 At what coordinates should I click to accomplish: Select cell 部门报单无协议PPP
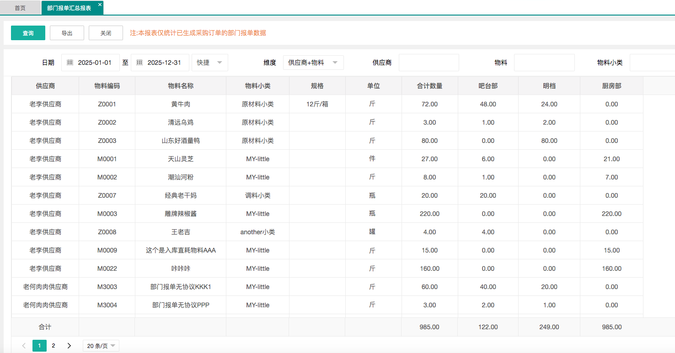click(x=181, y=305)
